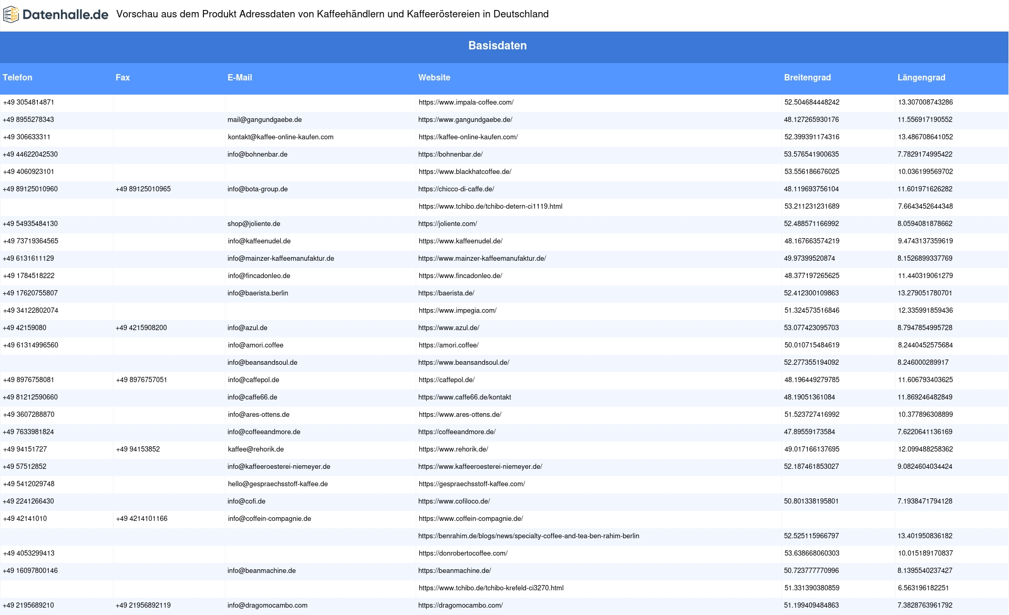This screenshot has width=1009, height=615.
Task: Select email info@baerista.berlin
Action: pos(258,293)
